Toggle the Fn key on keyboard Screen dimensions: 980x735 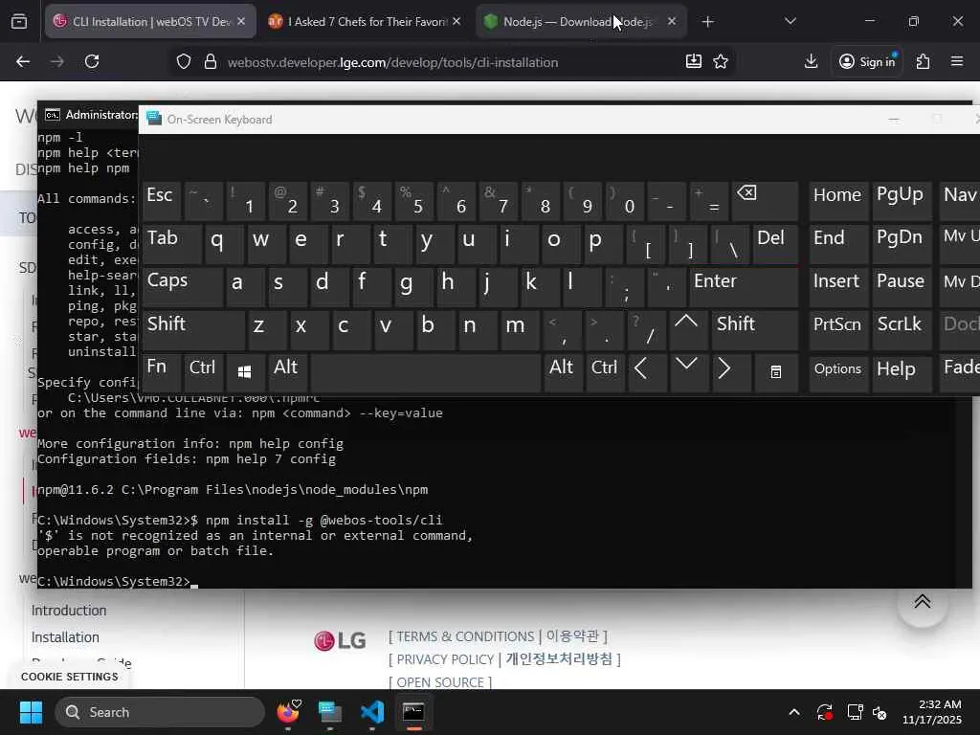[161, 372]
